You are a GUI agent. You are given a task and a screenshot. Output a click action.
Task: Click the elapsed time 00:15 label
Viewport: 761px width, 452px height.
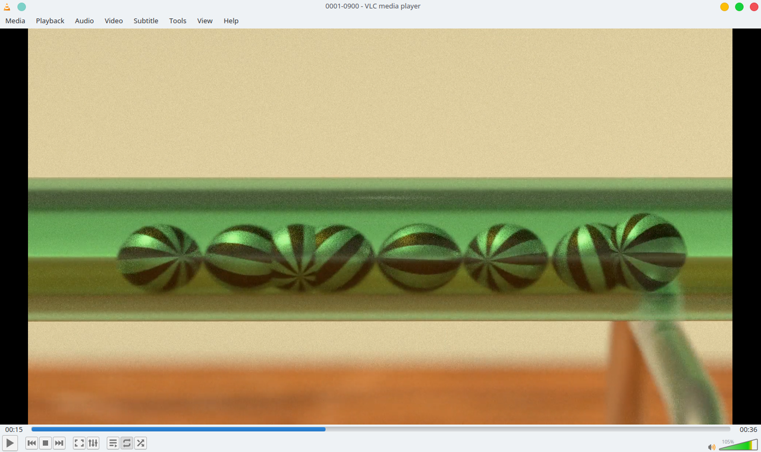click(14, 429)
